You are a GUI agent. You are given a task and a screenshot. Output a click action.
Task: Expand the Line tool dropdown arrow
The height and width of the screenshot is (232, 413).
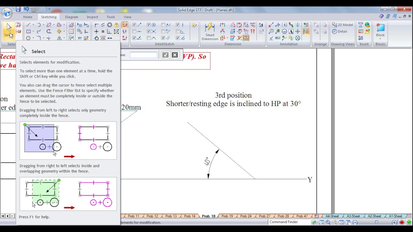pos(33,25)
